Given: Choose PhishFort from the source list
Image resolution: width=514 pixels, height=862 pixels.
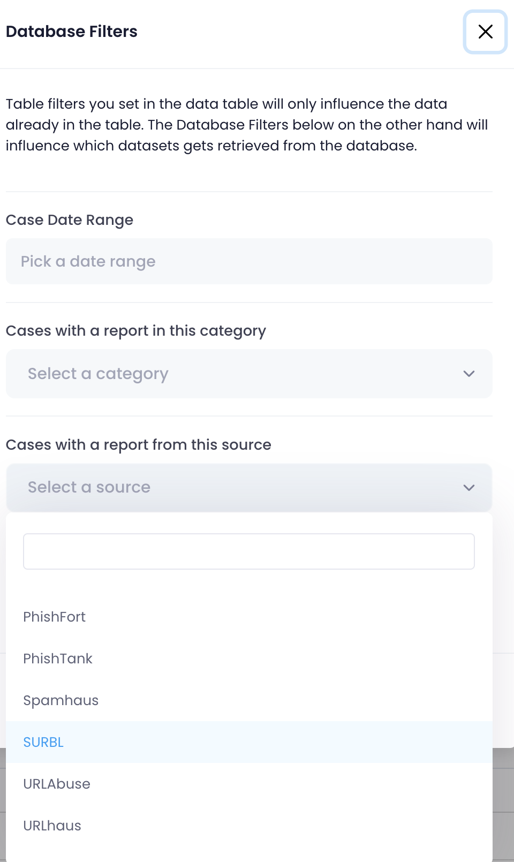Looking at the screenshot, I should tap(55, 617).
